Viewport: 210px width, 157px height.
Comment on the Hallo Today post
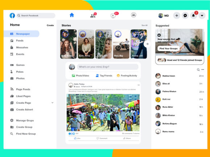pos(102,138)
